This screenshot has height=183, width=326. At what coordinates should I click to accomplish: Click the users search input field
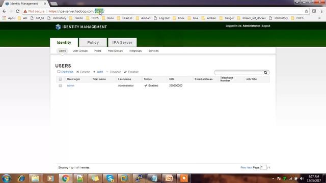pyautogui.click(x=239, y=72)
